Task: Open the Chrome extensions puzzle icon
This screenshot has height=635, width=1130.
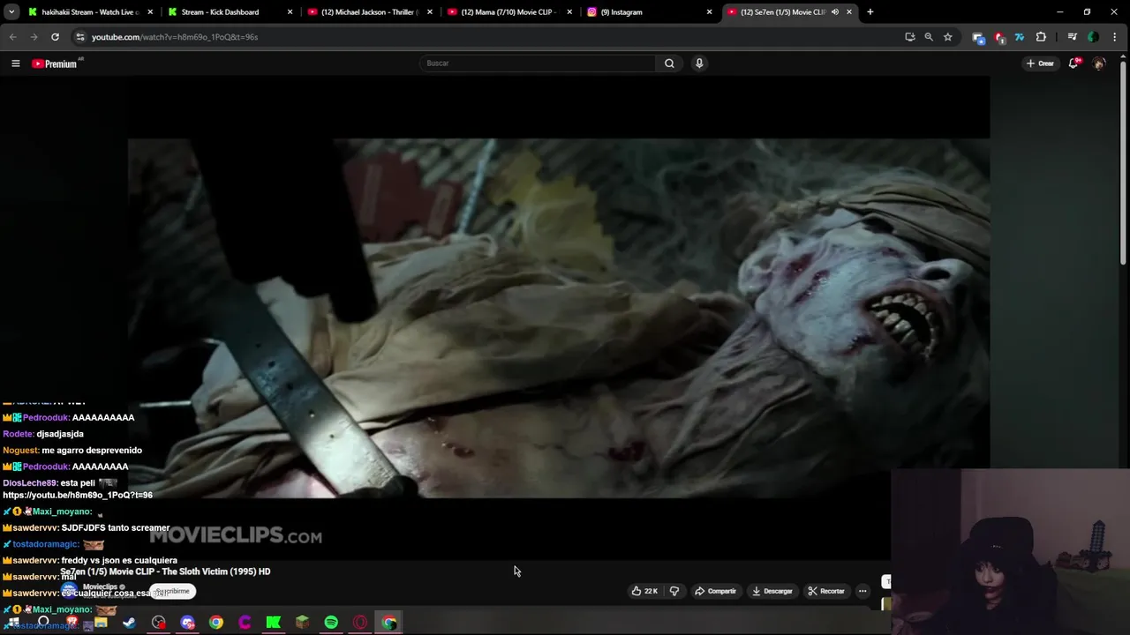Action: pos(1041,37)
